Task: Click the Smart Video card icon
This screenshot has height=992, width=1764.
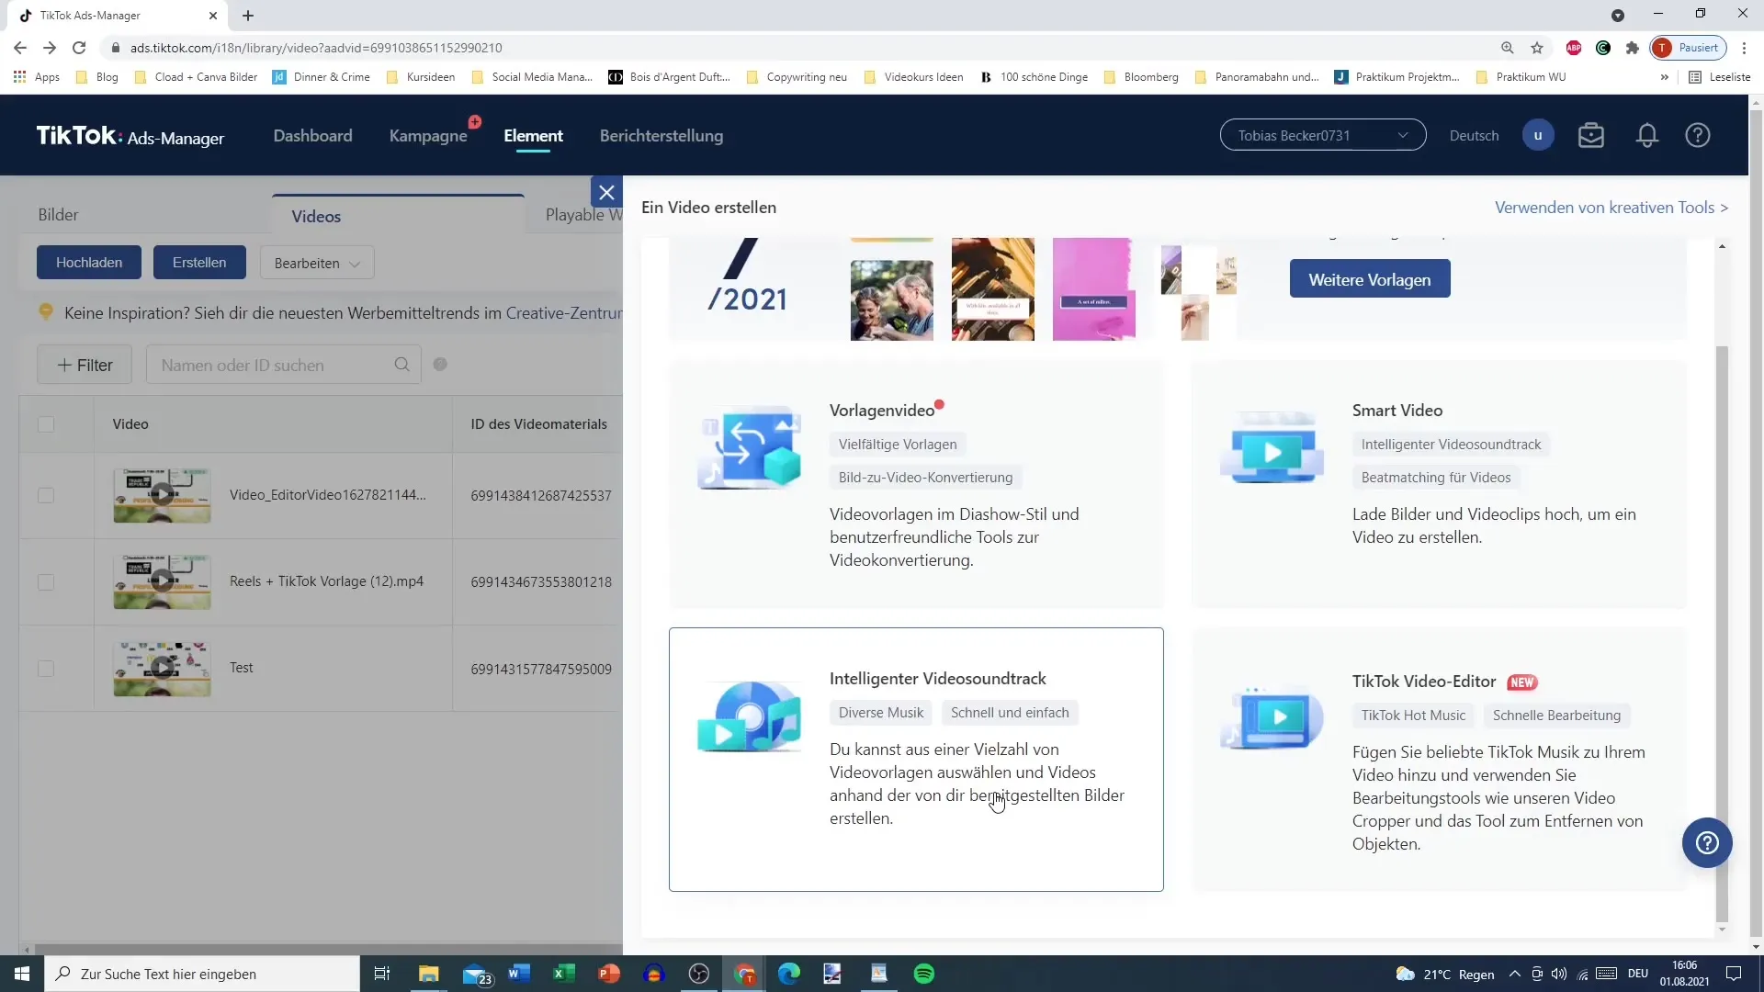Action: click(1272, 447)
